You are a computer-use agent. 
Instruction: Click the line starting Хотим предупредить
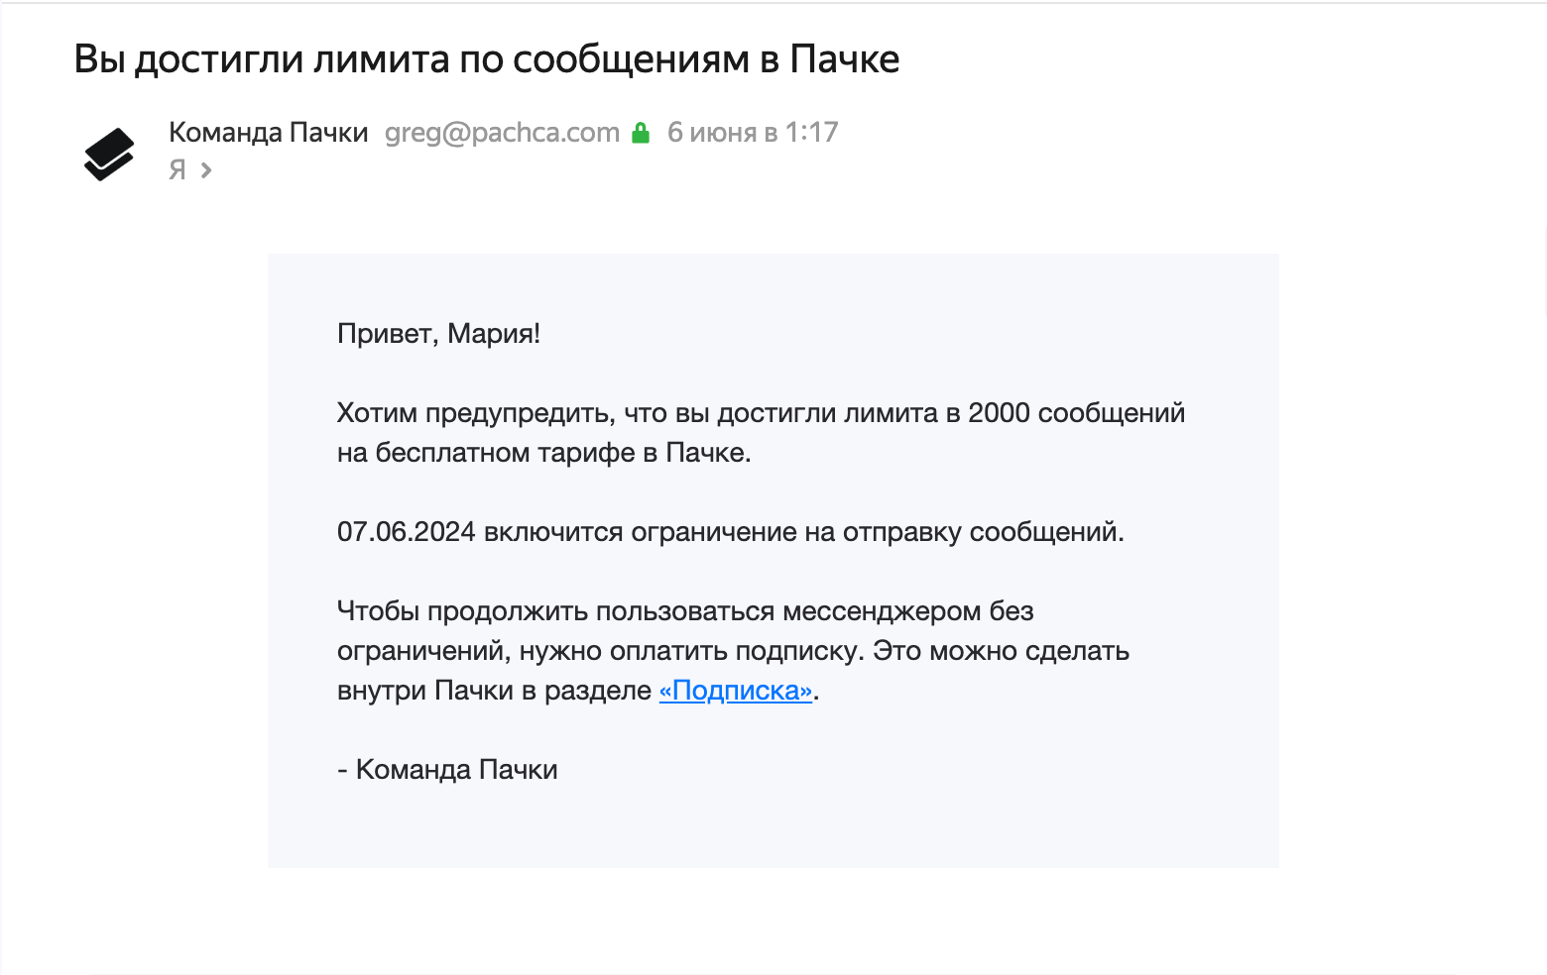(761, 413)
